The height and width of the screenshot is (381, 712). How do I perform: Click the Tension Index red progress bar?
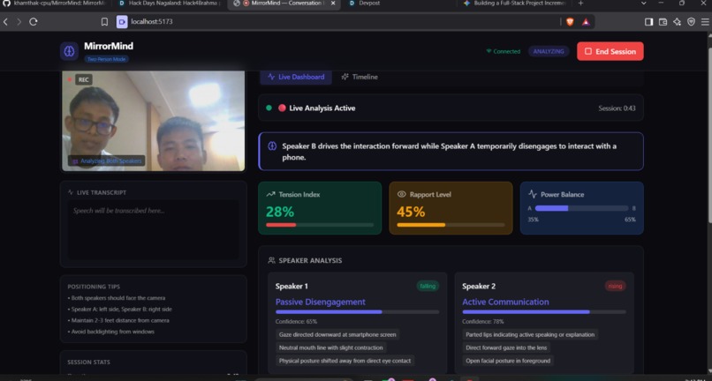tap(320, 225)
